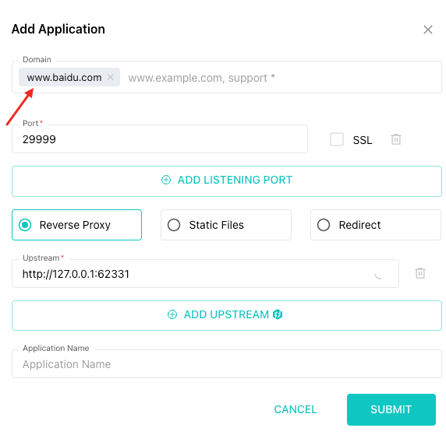The width and height of the screenshot is (446, 435).
Task: Choose the Redirect option
Action: (x=376, y=225)
